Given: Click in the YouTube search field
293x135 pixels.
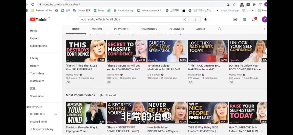Looking at the screenshot, I should [130, 19].
